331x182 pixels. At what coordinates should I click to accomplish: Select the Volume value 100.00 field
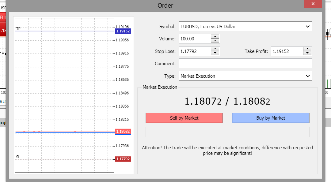[x=193, y=39]
